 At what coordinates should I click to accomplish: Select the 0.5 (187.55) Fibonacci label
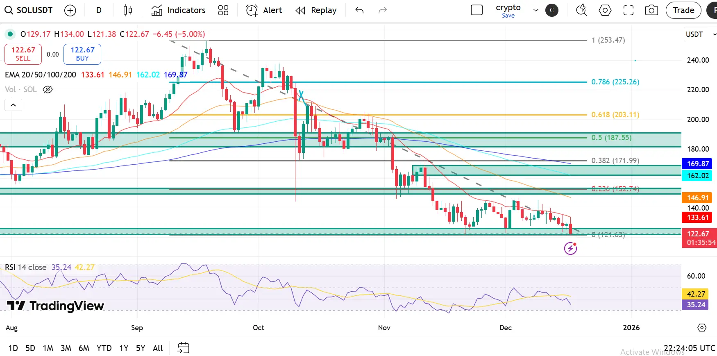[x=611, y=138]
